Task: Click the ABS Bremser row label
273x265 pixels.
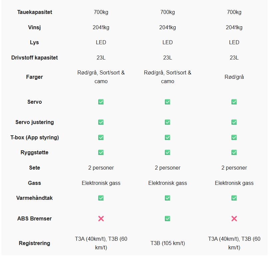Action: [35, 218]
